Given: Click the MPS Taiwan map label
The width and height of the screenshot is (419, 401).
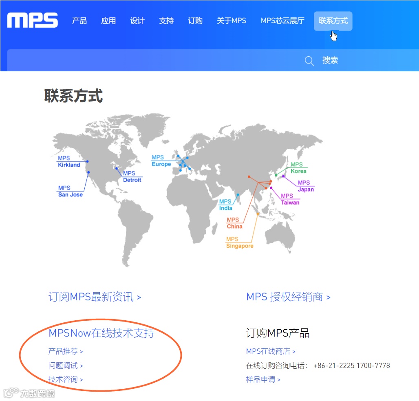Looking at the screenshot, I should (x=290, y=199).
